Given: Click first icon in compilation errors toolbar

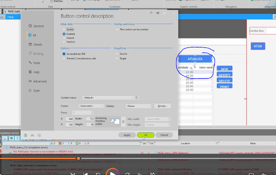Looking at the screenshot, I should pos(5,138).
